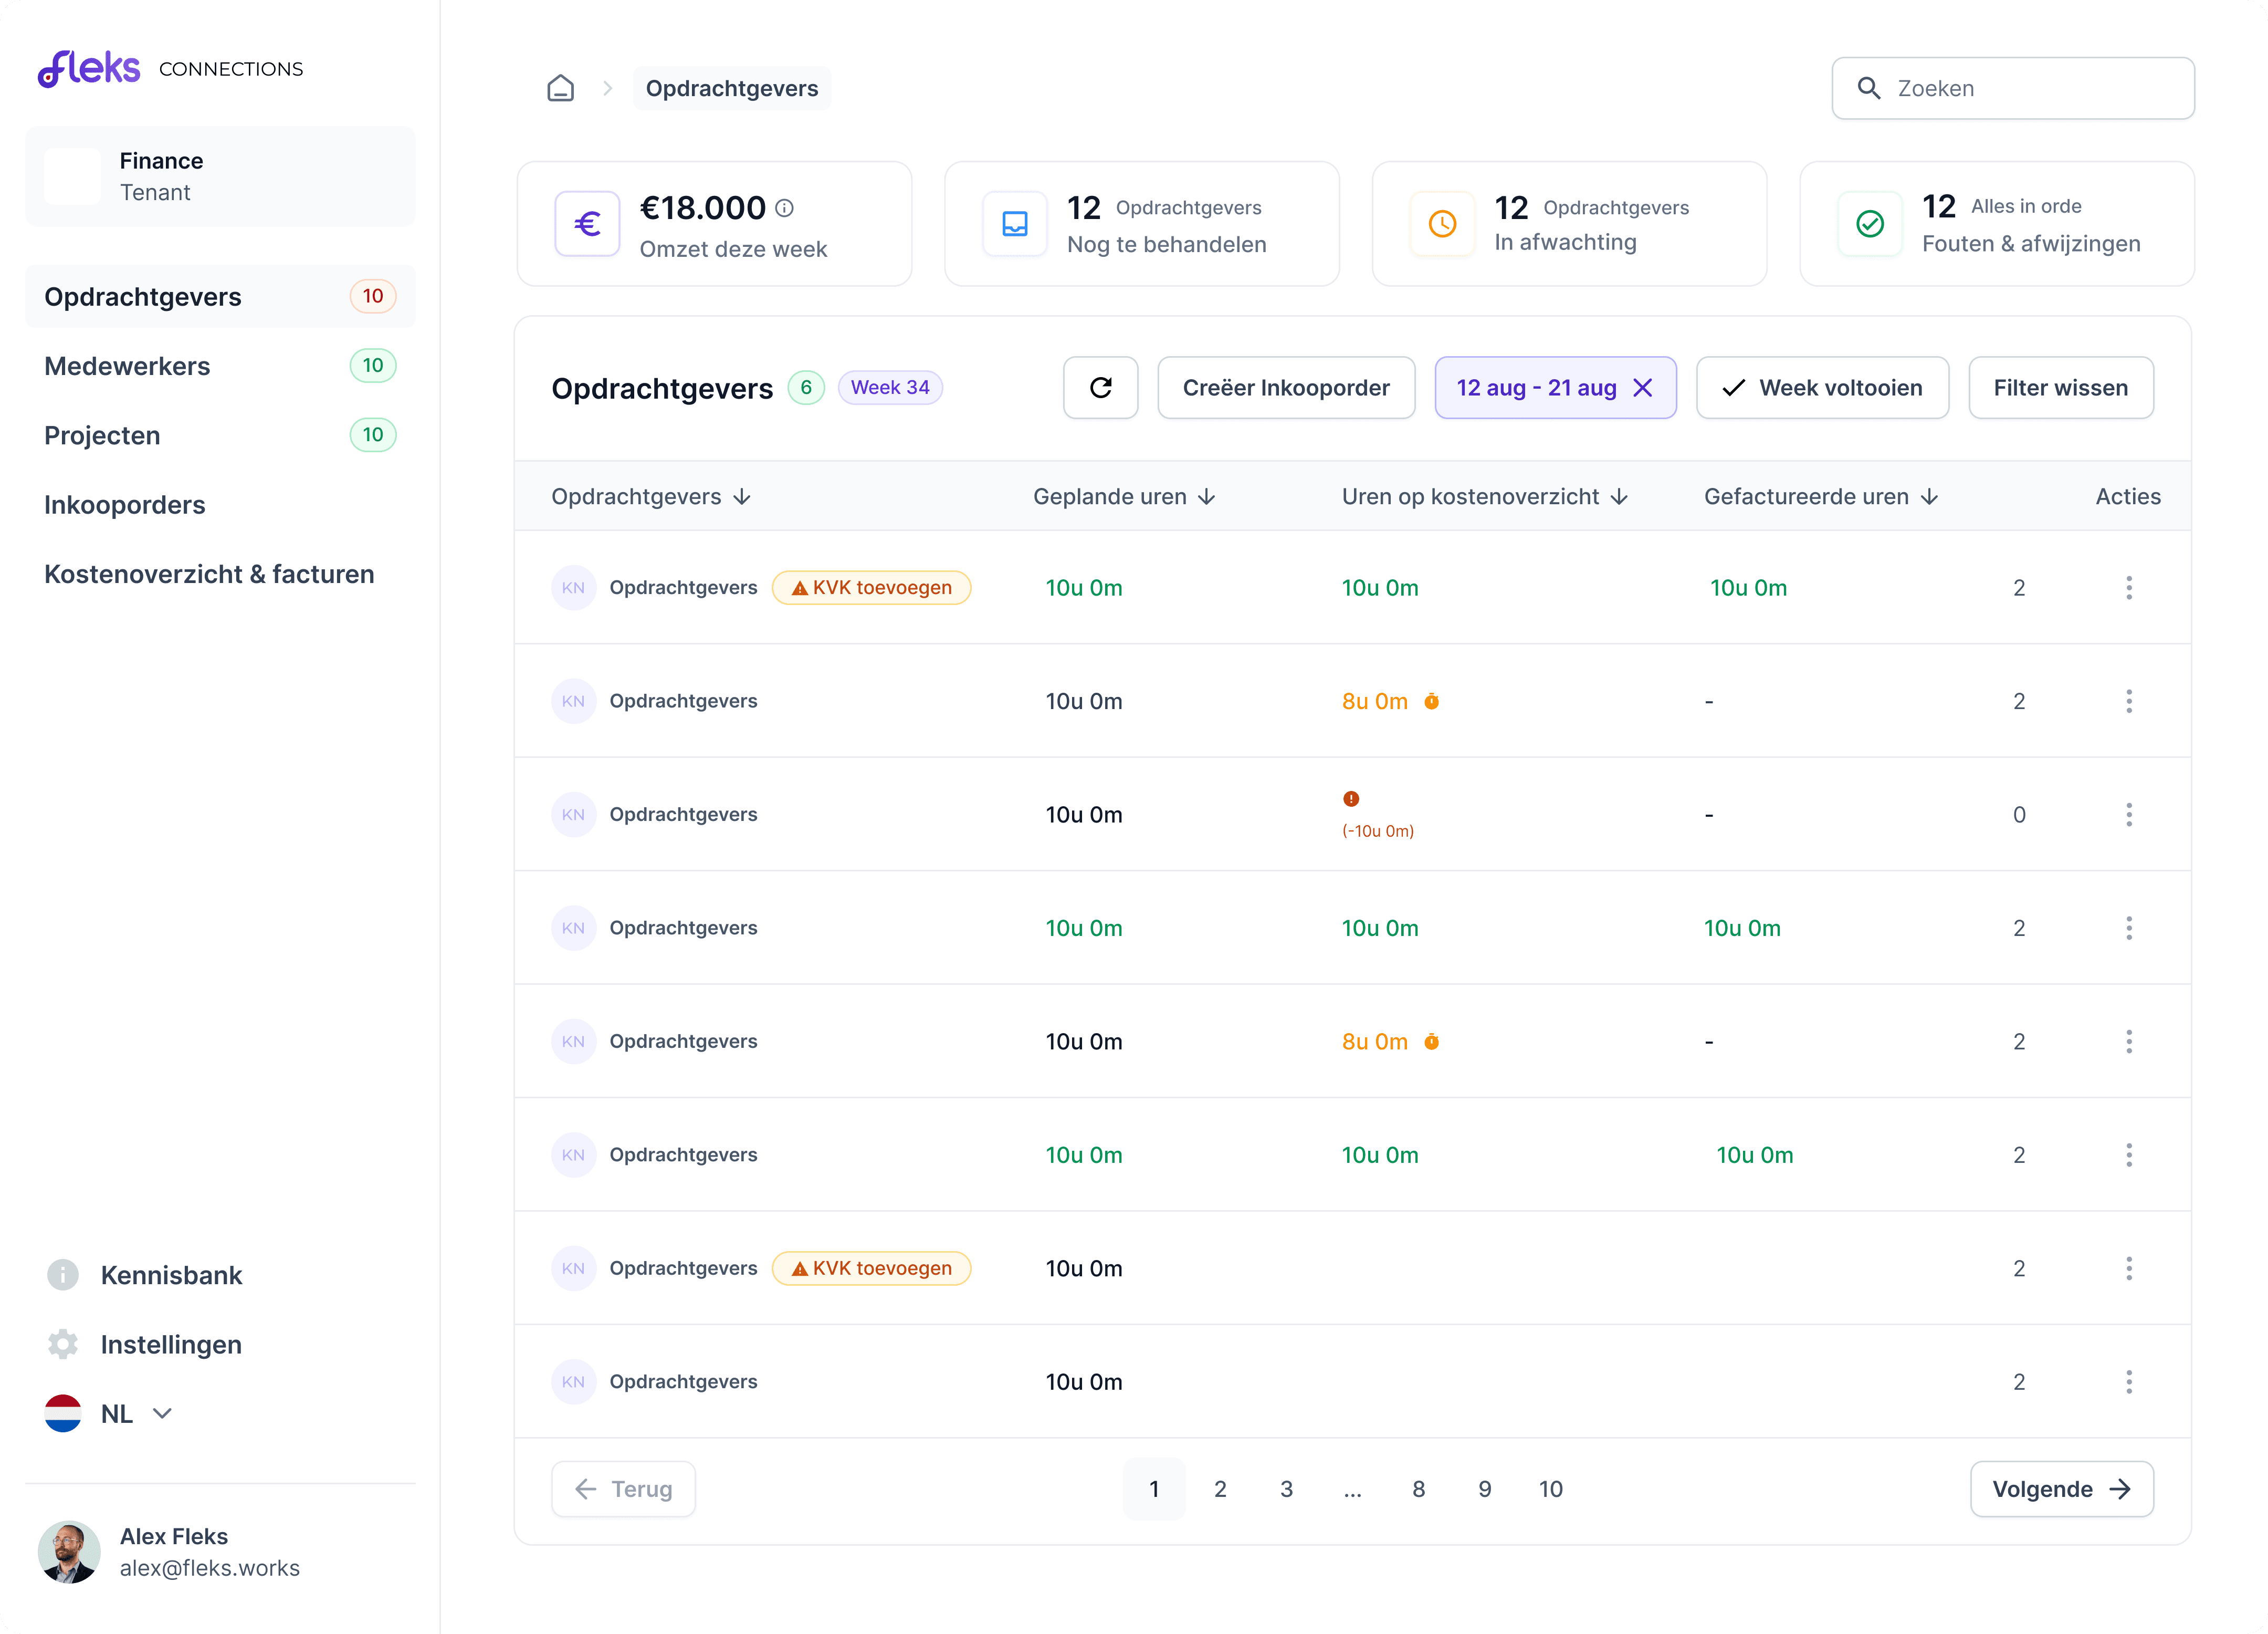The width and height of the screenshot is (2268, 1634).
Task: Click the red error indicator icon
Action: pos(1351,798)
